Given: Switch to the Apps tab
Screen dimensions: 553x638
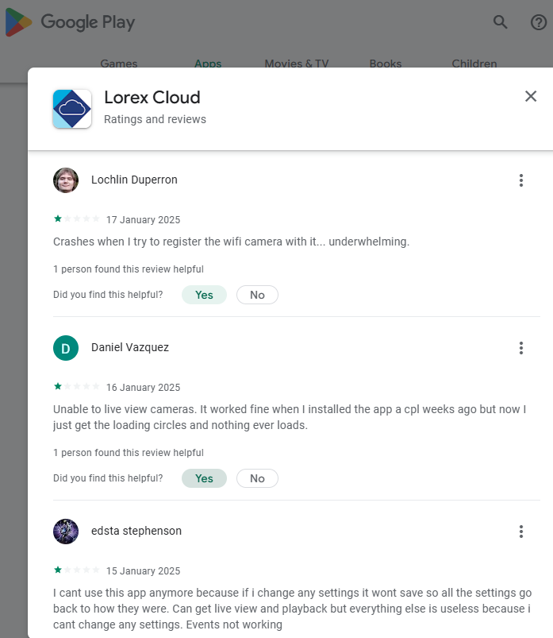Looking at the screenshot, I should point(208,64).
